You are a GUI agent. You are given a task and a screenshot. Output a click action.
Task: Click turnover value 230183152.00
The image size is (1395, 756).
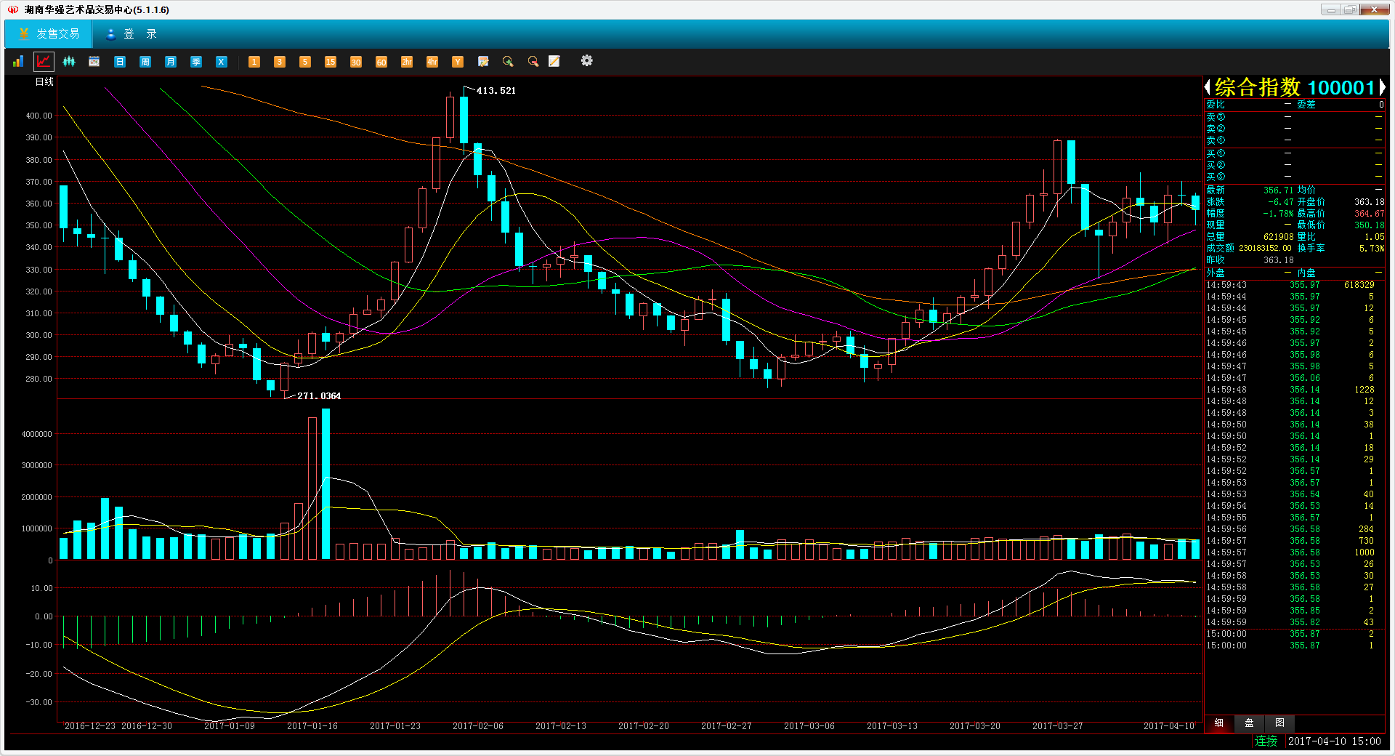tap(1265, 249)
